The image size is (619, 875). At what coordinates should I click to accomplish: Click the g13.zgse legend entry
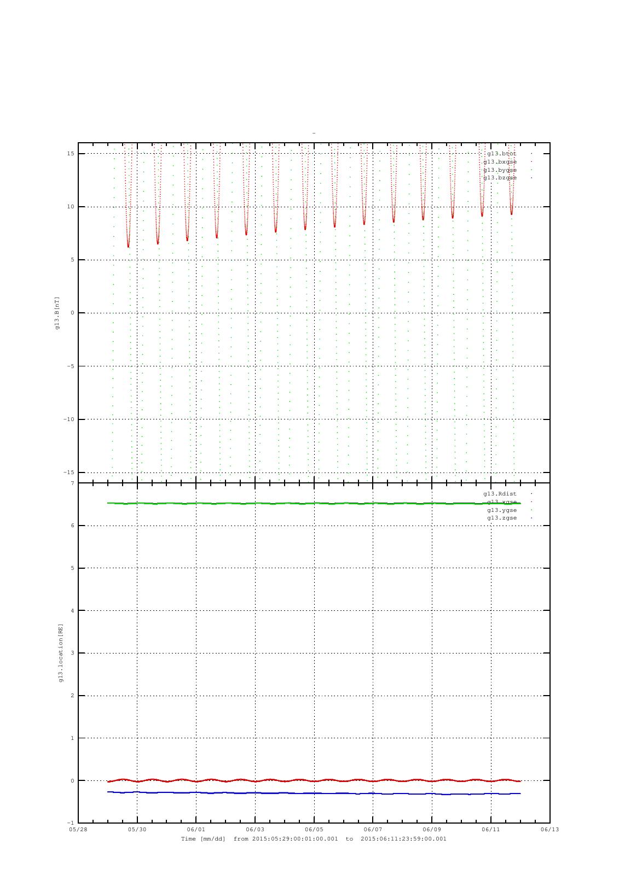(501, 518)
